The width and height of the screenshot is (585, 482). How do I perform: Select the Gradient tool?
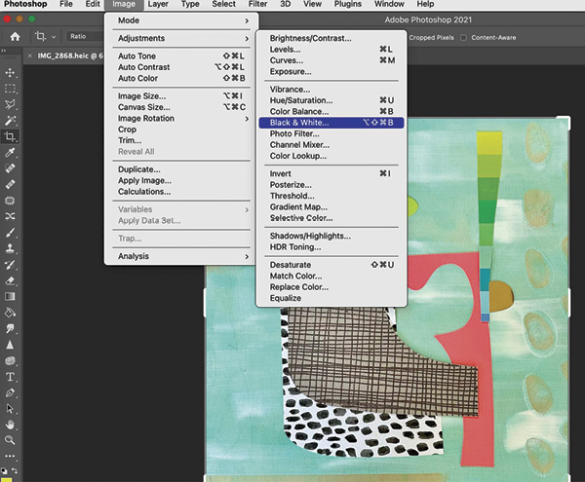click(10, 296)
